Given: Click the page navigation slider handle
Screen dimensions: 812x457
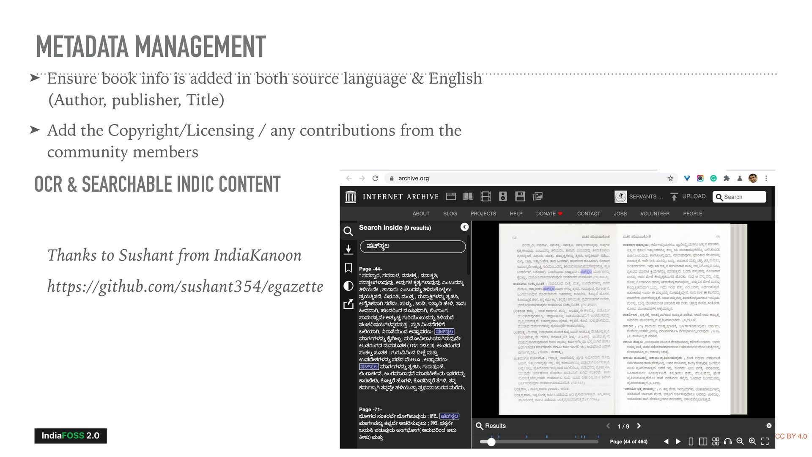Looking at the screenshot, I should pos(491,442).
